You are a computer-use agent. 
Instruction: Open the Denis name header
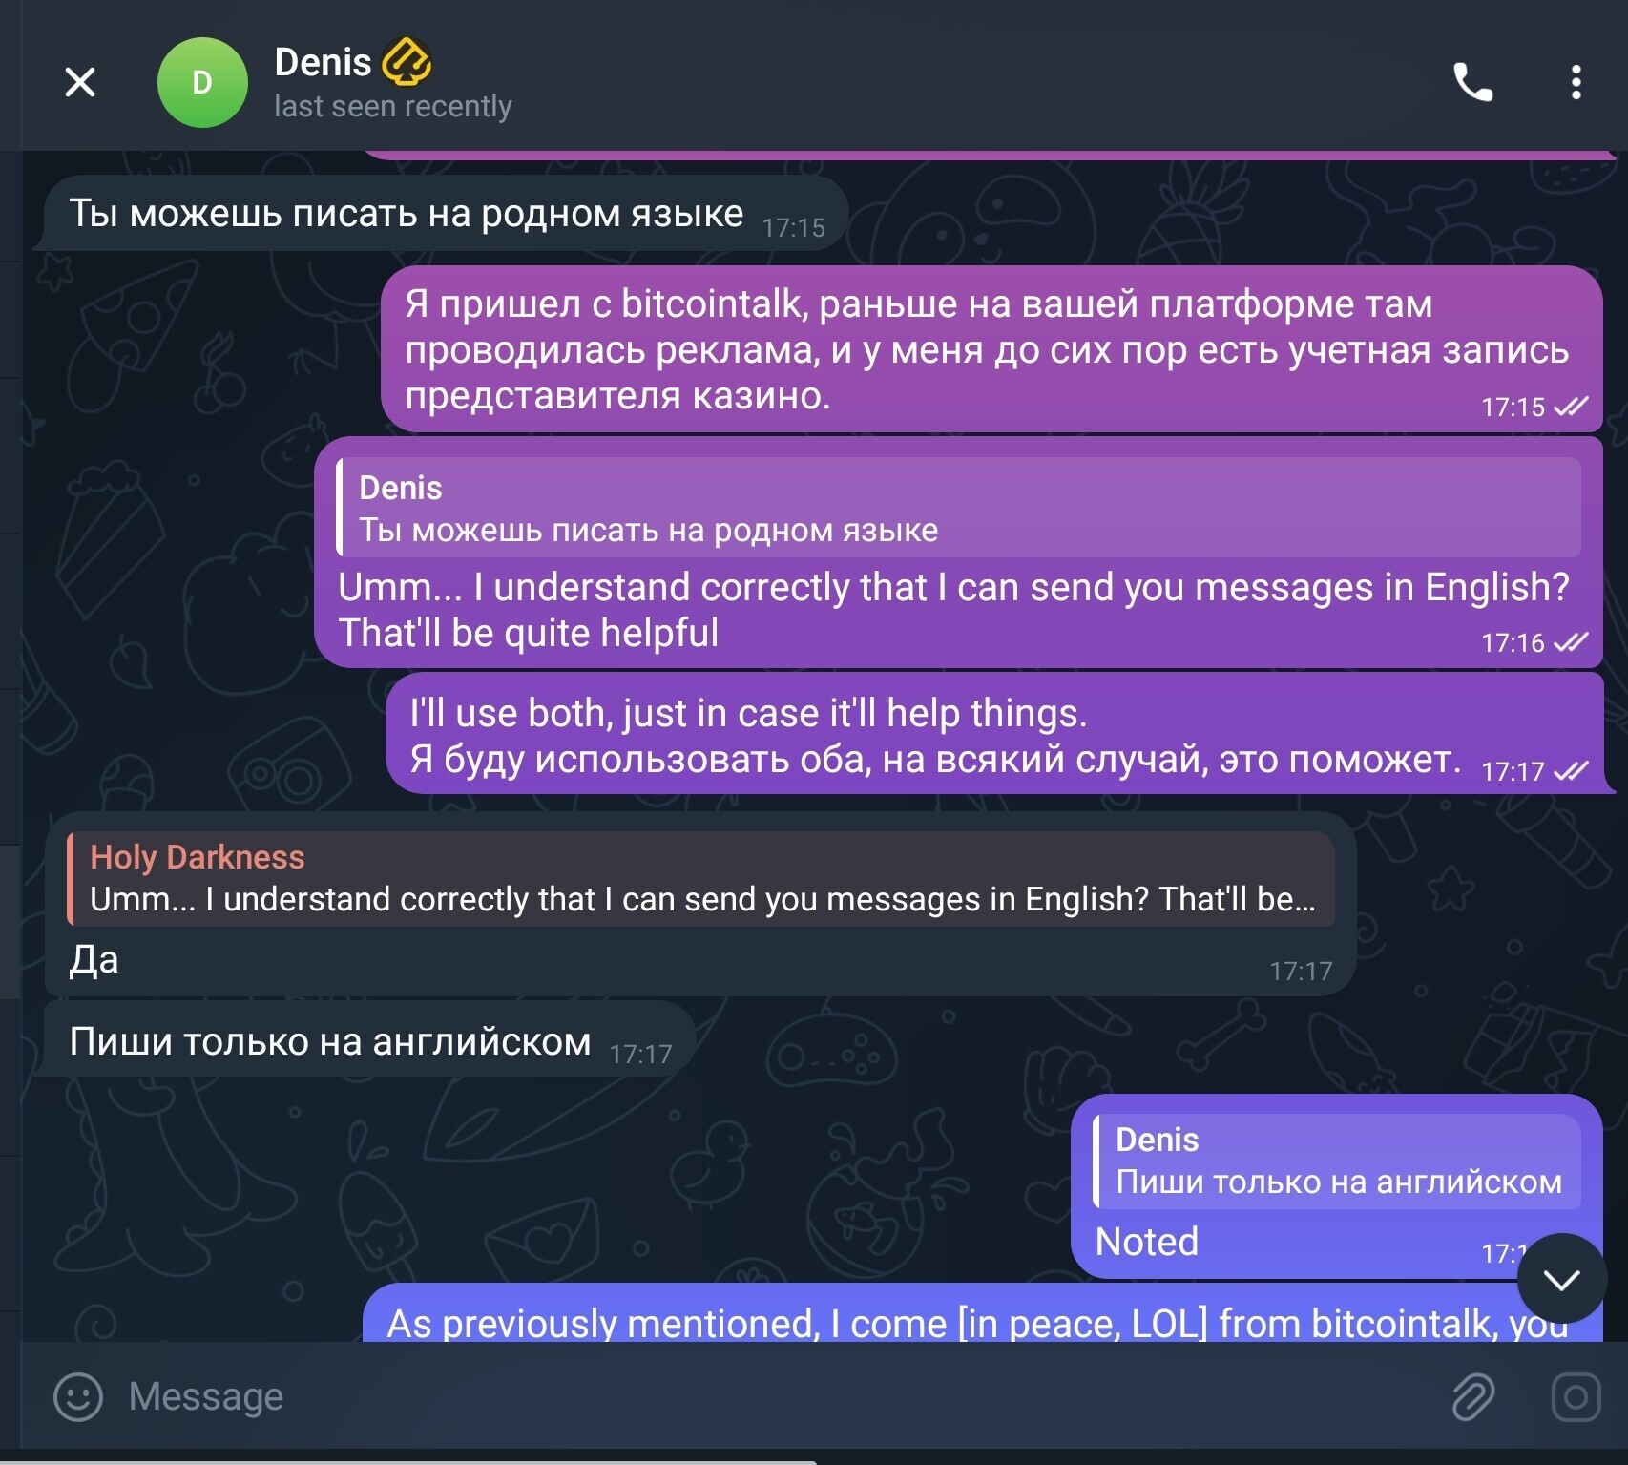[x=323, y=62]
